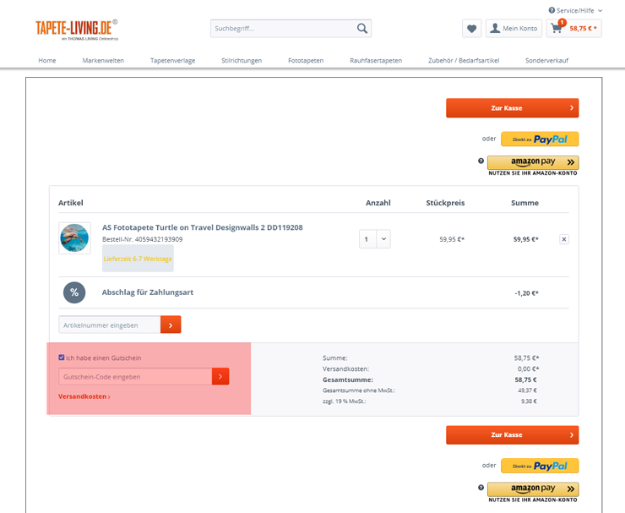
Task: Open Rauhfasertapeten menu
Action: click(x=376, y=61)
